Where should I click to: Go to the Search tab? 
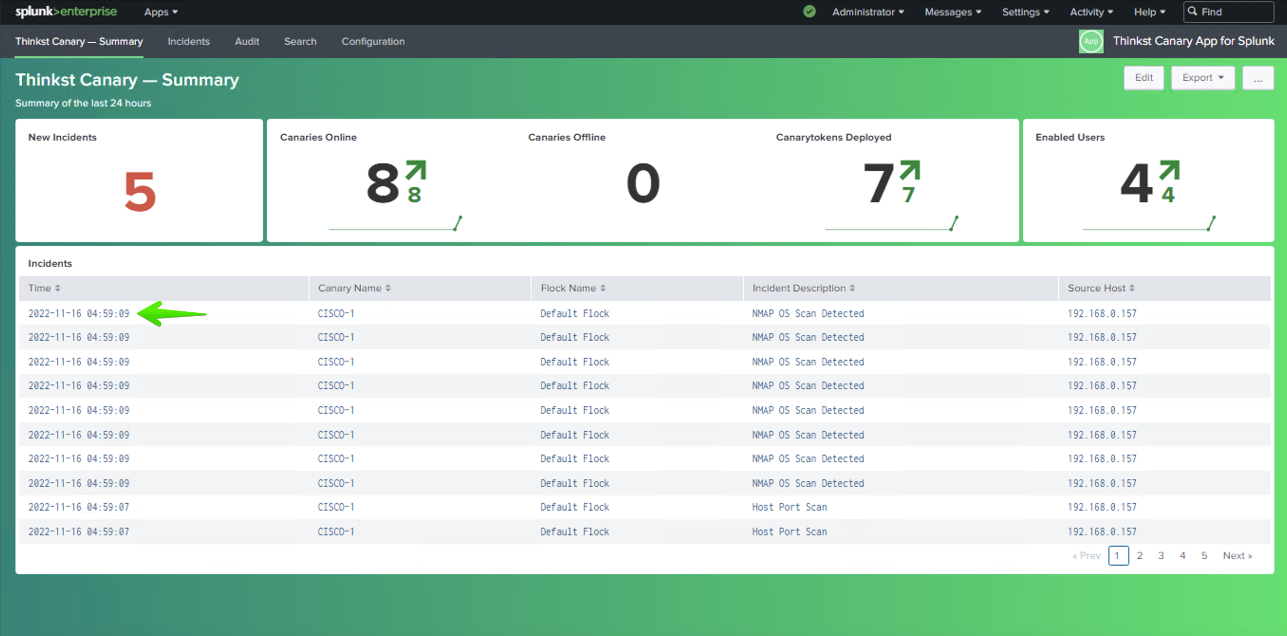(x=300, y=41)
